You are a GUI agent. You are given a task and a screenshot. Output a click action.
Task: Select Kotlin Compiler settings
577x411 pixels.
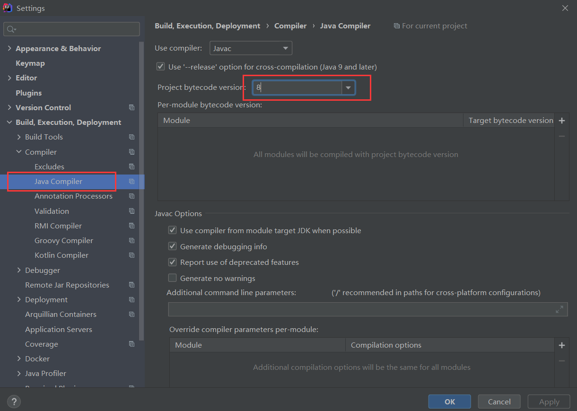click(x=61, y=255)
